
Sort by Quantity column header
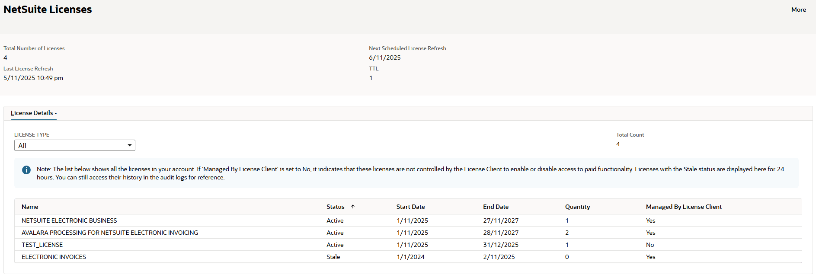[577, 207]
